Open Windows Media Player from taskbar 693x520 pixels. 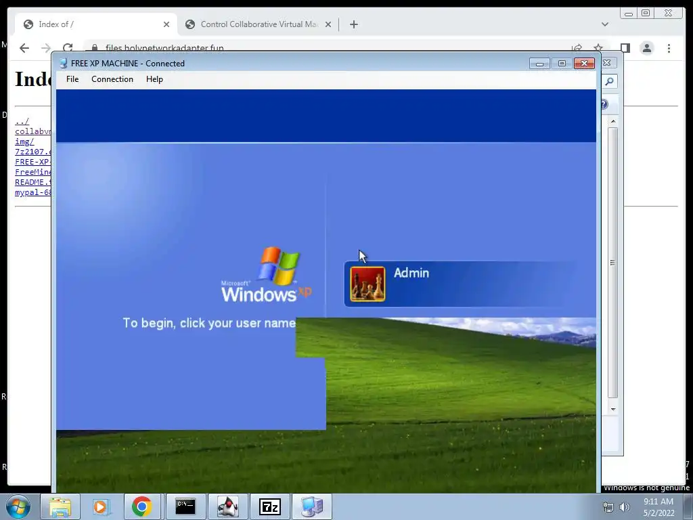100,506
